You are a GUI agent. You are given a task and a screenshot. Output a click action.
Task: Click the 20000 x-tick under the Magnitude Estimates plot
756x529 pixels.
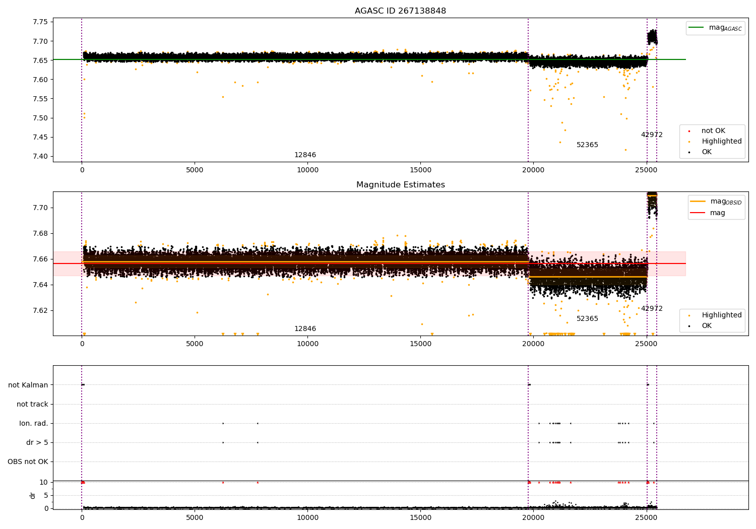(534, 344)
